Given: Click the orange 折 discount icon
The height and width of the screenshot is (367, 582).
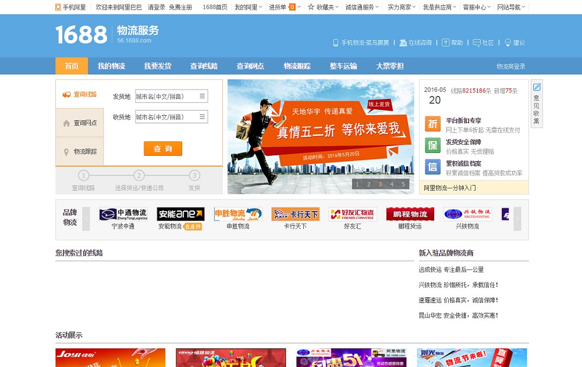Looking at the screenshot, I should click(x=433, y=124).
